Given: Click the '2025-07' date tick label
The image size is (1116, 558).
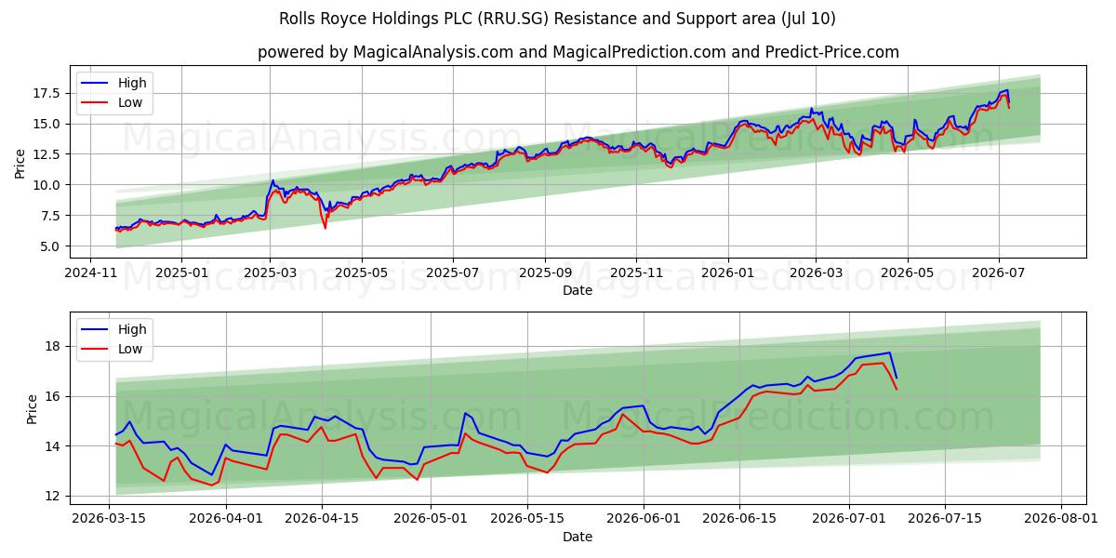Looking at the screenshot, I should pyautogui.click(x=452, y=274).
